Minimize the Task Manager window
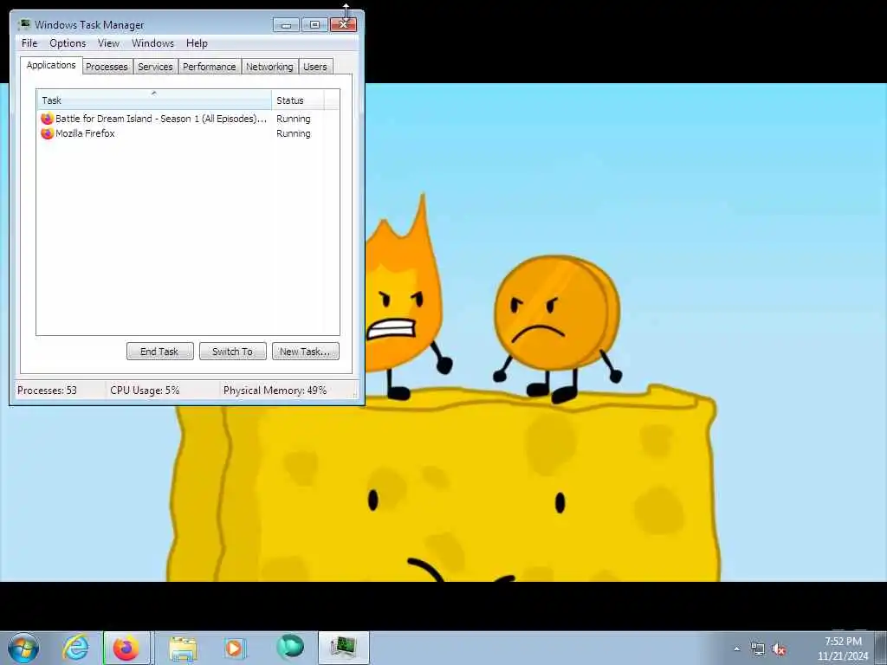 tap(286, 24)
